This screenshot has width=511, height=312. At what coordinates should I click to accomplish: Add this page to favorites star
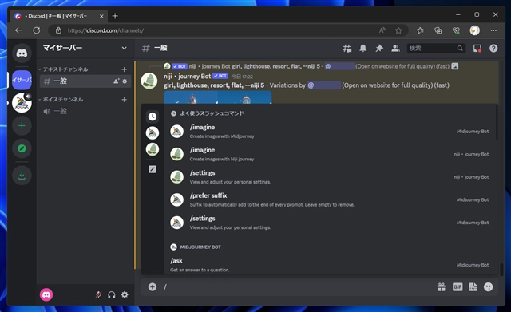(x=398, y=30)
